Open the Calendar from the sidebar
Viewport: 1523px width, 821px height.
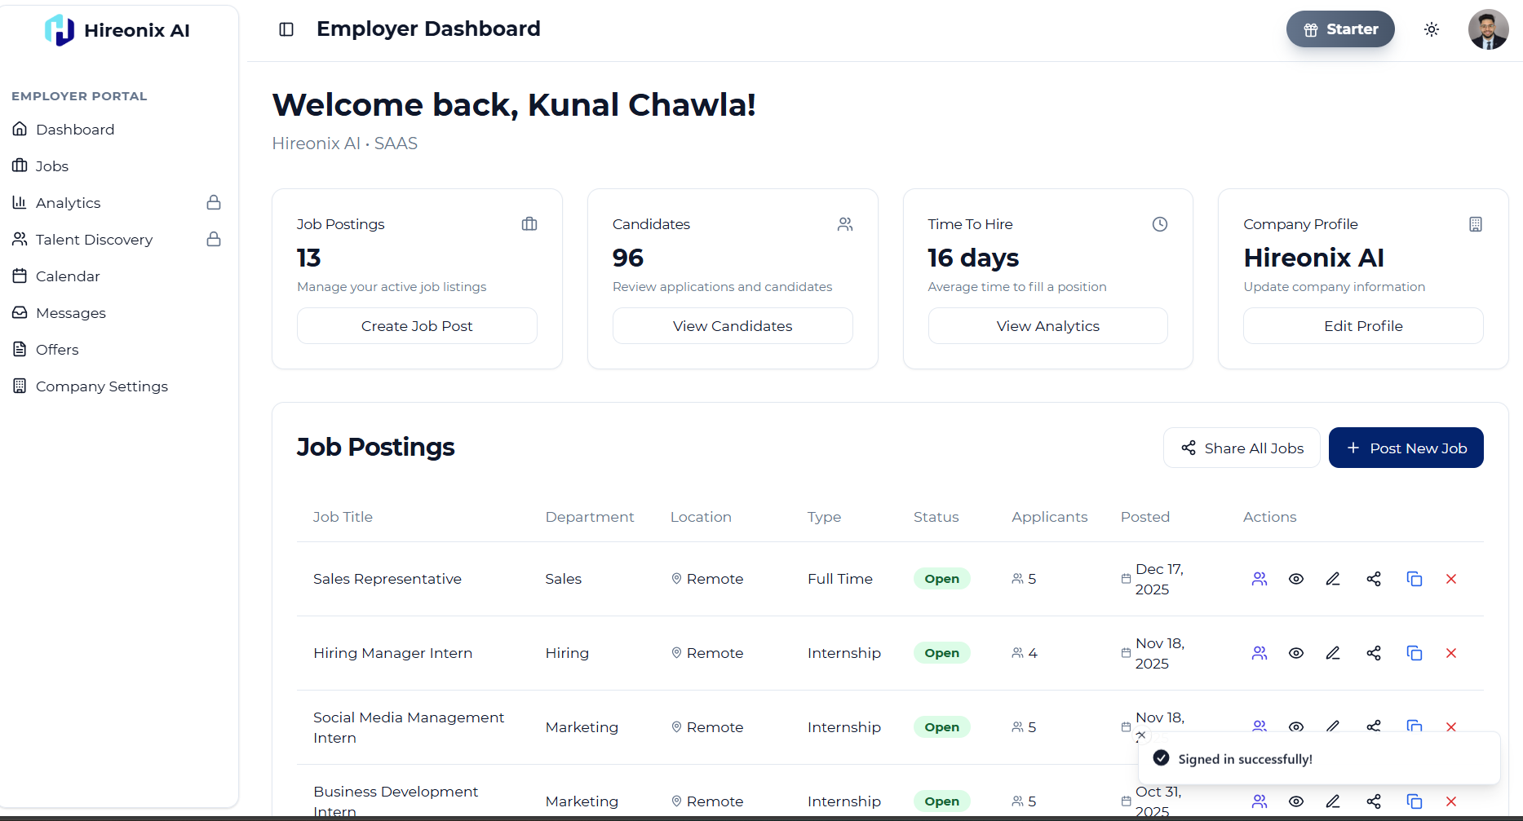pos(69,276)
